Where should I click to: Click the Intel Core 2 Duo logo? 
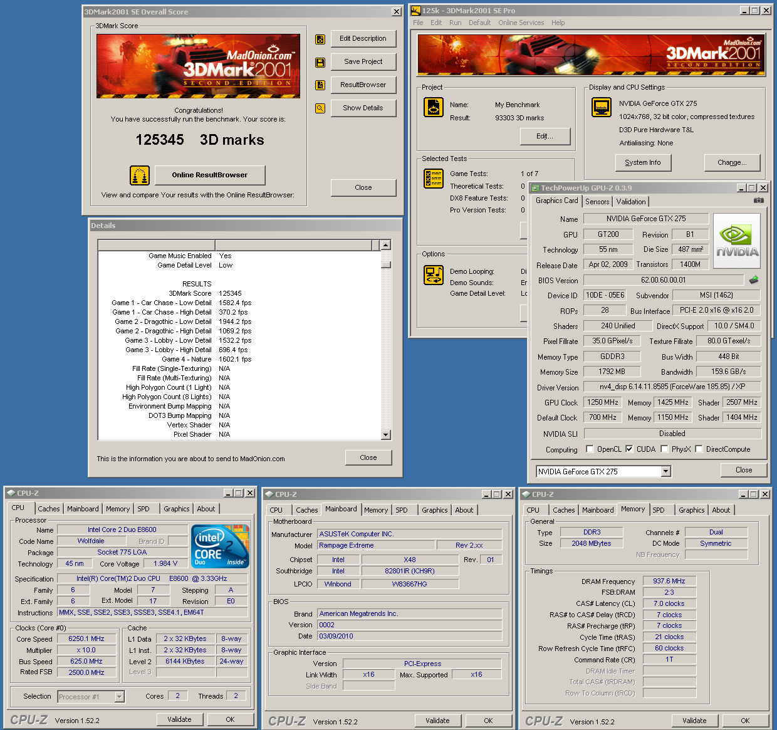pyautogui.click(x=221, y=546)
